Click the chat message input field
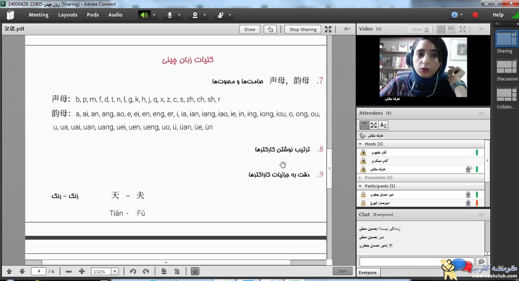 point(417,262)
